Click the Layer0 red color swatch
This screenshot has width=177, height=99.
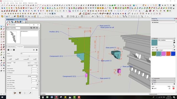pos(173,89)
